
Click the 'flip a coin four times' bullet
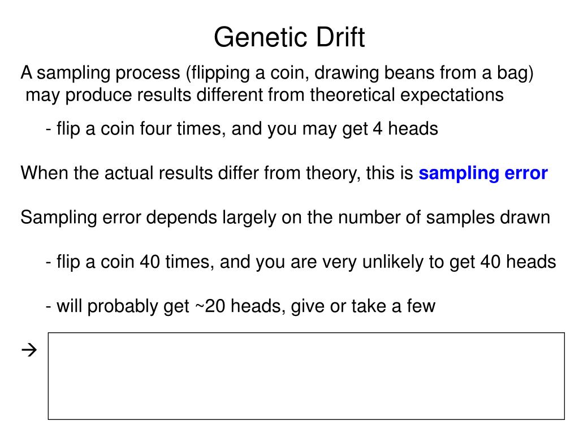click(242, 129)
